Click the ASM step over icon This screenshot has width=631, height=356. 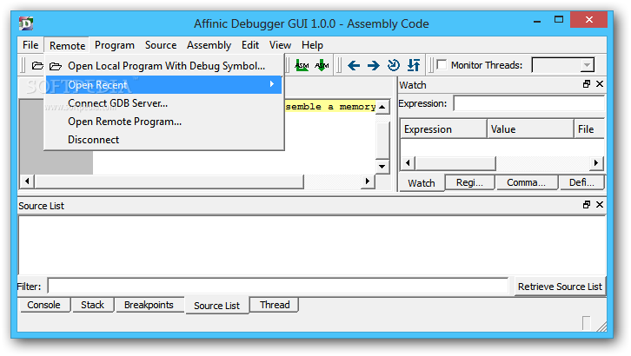pyautogui.click(x=302, y=65)
